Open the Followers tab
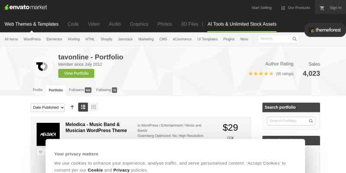 point(80,90)
